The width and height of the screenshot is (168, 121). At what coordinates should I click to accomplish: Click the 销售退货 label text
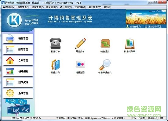105,52
